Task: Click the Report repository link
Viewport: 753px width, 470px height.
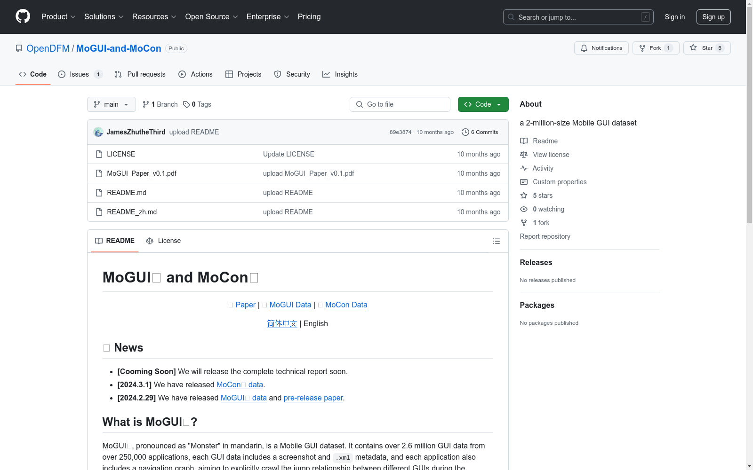Action: pos(545,236)
